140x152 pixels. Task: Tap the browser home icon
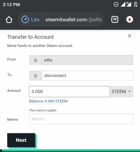click(x=9, y=20)
